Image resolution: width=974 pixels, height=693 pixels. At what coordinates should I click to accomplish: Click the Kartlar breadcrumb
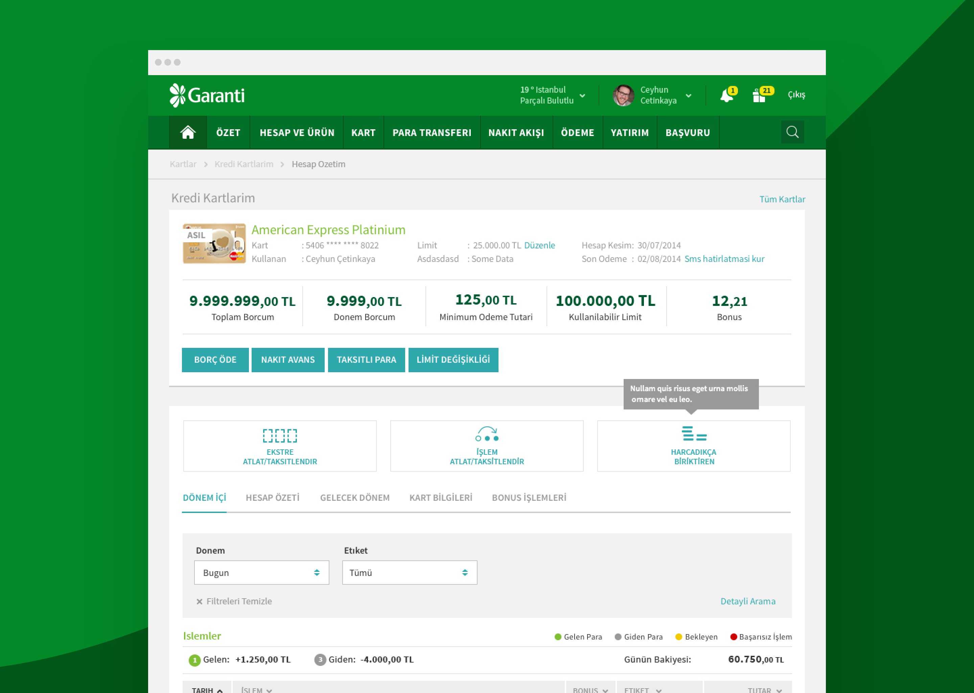point(183,164)
